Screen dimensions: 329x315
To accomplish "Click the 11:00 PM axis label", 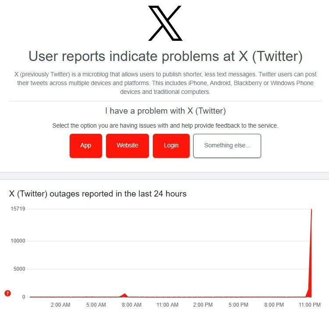I will click(x=309, y=305).
